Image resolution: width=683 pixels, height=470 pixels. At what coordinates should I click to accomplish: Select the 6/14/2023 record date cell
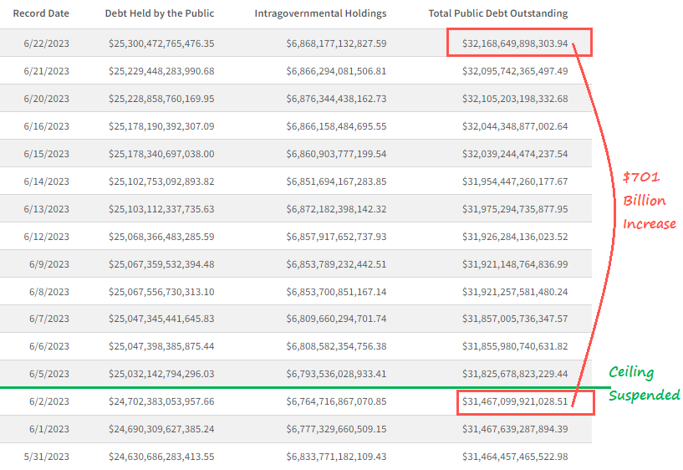(x=47, y=181)
